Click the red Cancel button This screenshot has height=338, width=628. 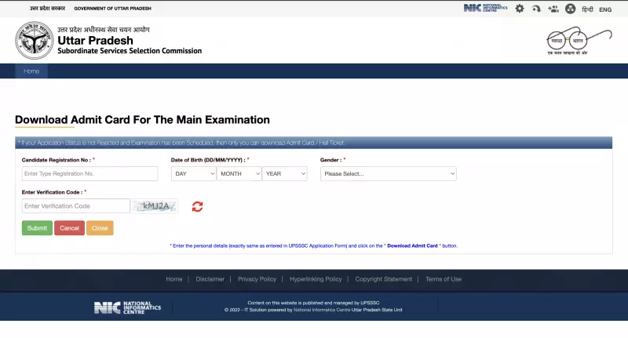pyautogui.click(x=69, y=228)
